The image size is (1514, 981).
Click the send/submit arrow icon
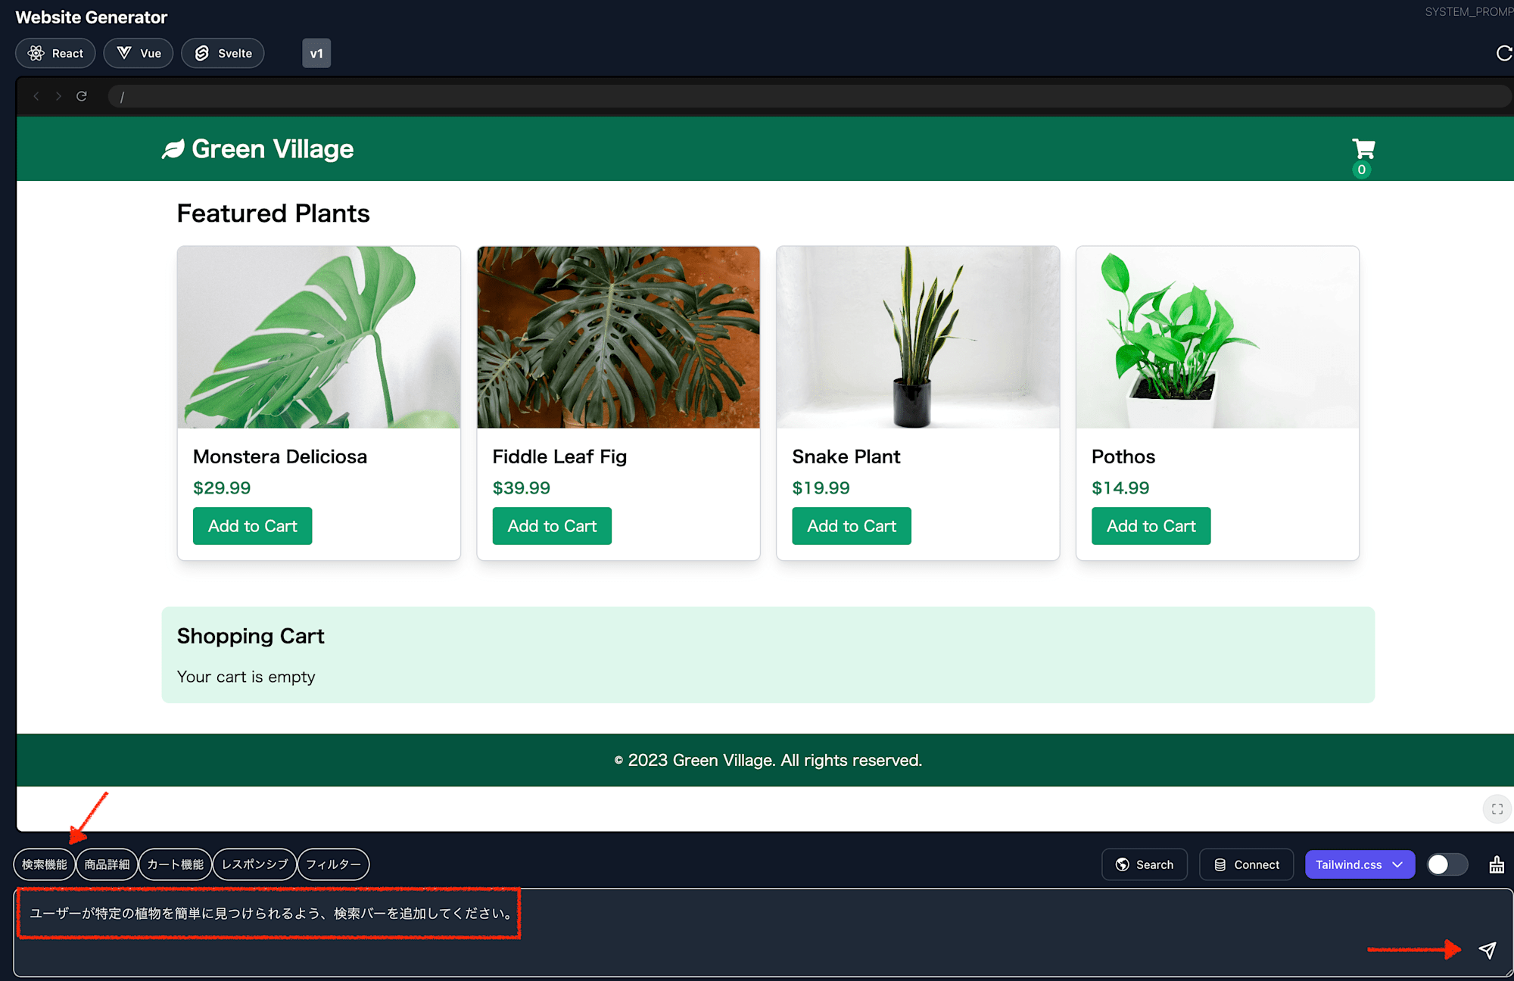[x=1488, y=949]
